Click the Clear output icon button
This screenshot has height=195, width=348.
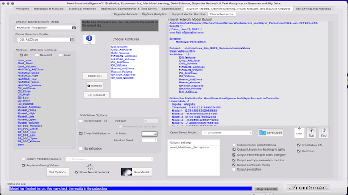(299, 132)
